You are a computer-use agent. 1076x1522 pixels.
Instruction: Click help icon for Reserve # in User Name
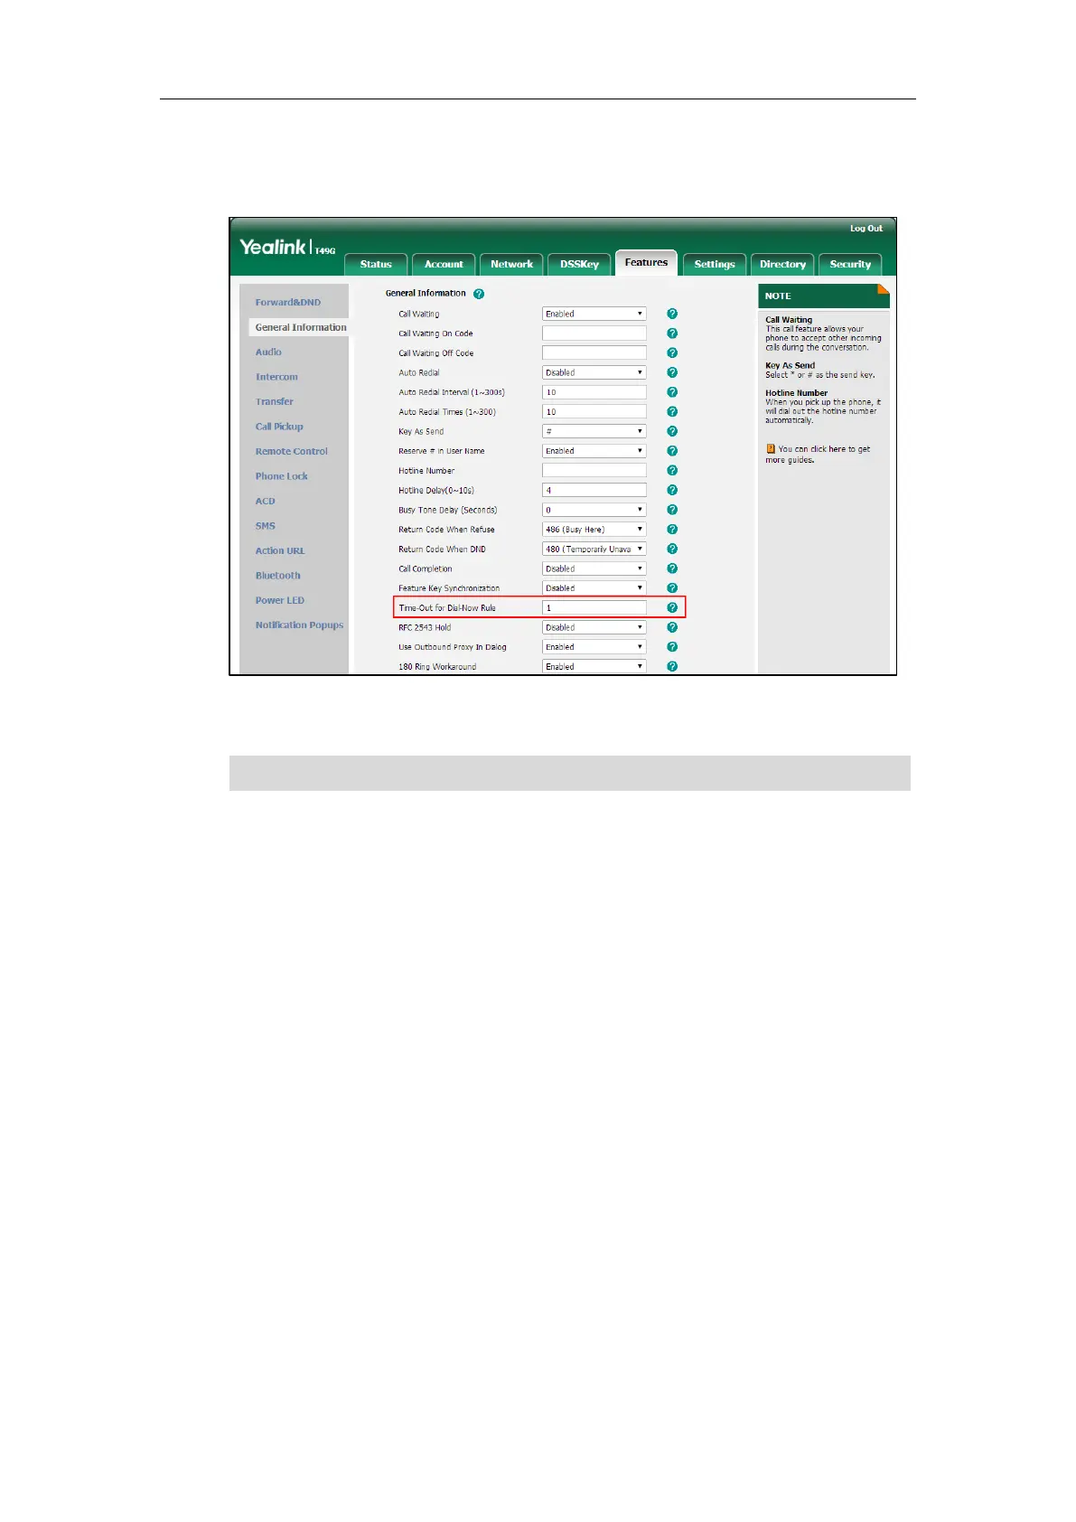pyautogui.click(x=672, y=451)
